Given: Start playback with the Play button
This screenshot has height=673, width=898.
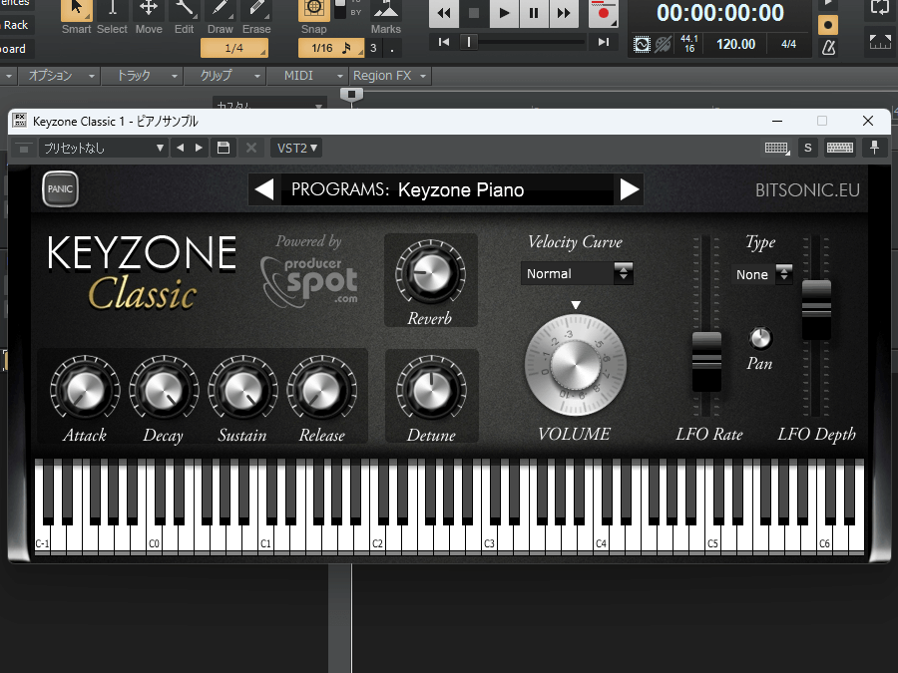Looking at the screenshot, I should click(504, 13).
